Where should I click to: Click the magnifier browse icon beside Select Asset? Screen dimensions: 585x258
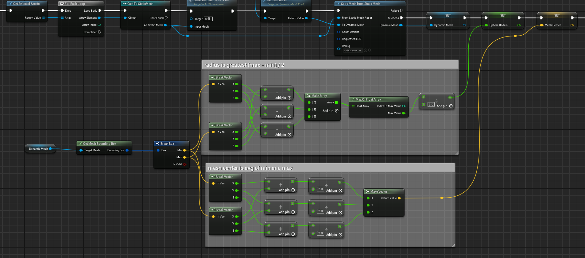coord(370,50)
